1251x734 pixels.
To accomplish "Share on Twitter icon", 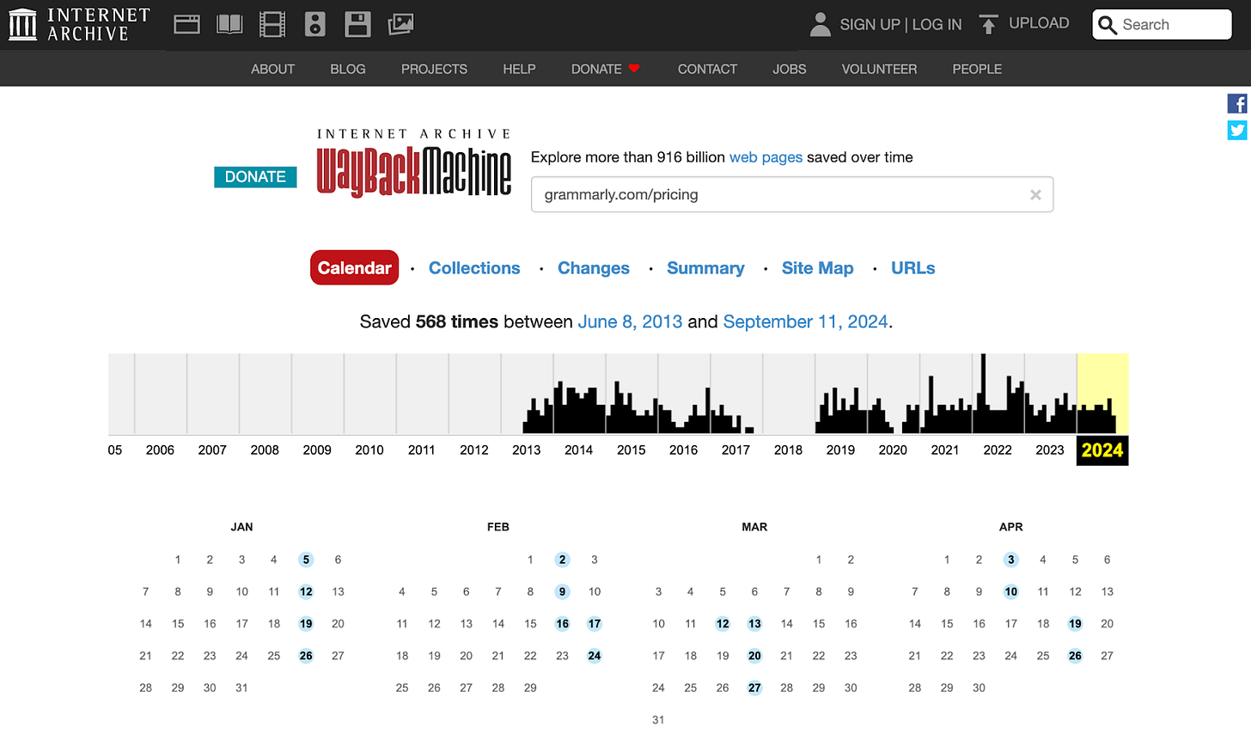I will 1237,130.
